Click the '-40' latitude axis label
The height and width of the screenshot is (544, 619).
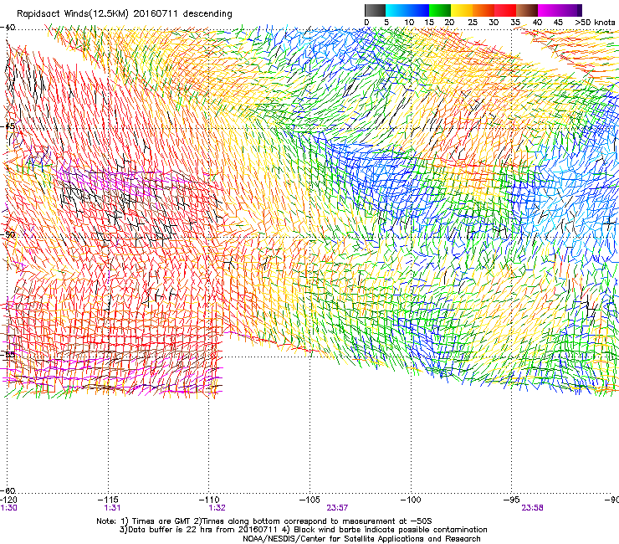(8, 28)
